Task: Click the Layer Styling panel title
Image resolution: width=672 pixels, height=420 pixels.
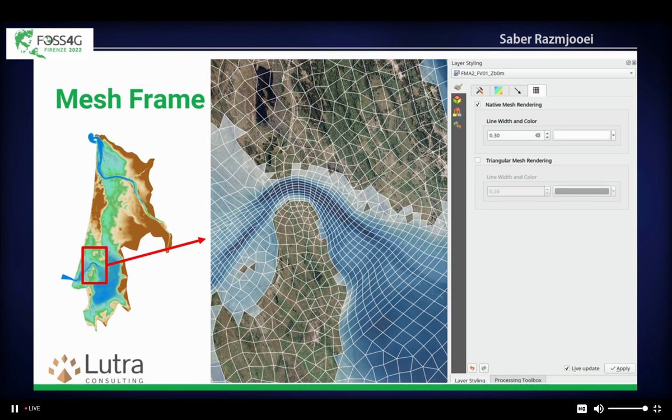Action: [x=467, y=63]
